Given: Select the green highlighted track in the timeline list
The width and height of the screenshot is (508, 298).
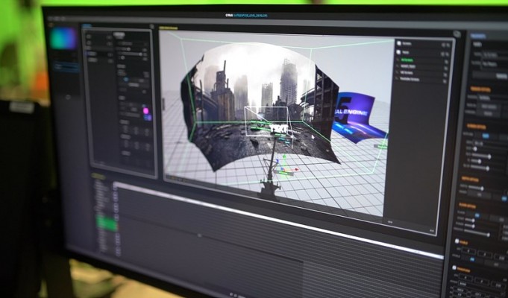Looking at the screenshot, I should coord(107,222).
